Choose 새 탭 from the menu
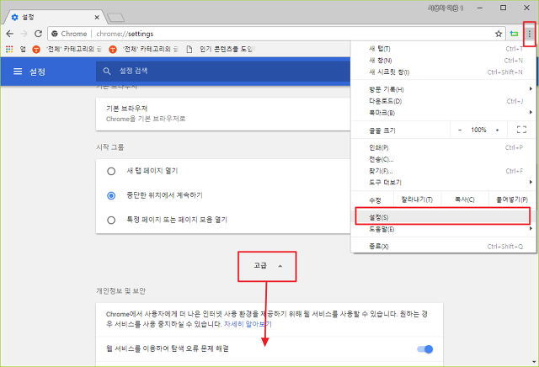The width and height of the screenshot is (539, 367). [x=444, y=49]
